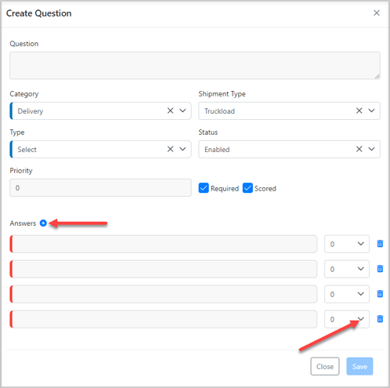This screenshot has height=388, width=390.
Task: Uncheck the Scored checkbox
Action: point(247,188)
